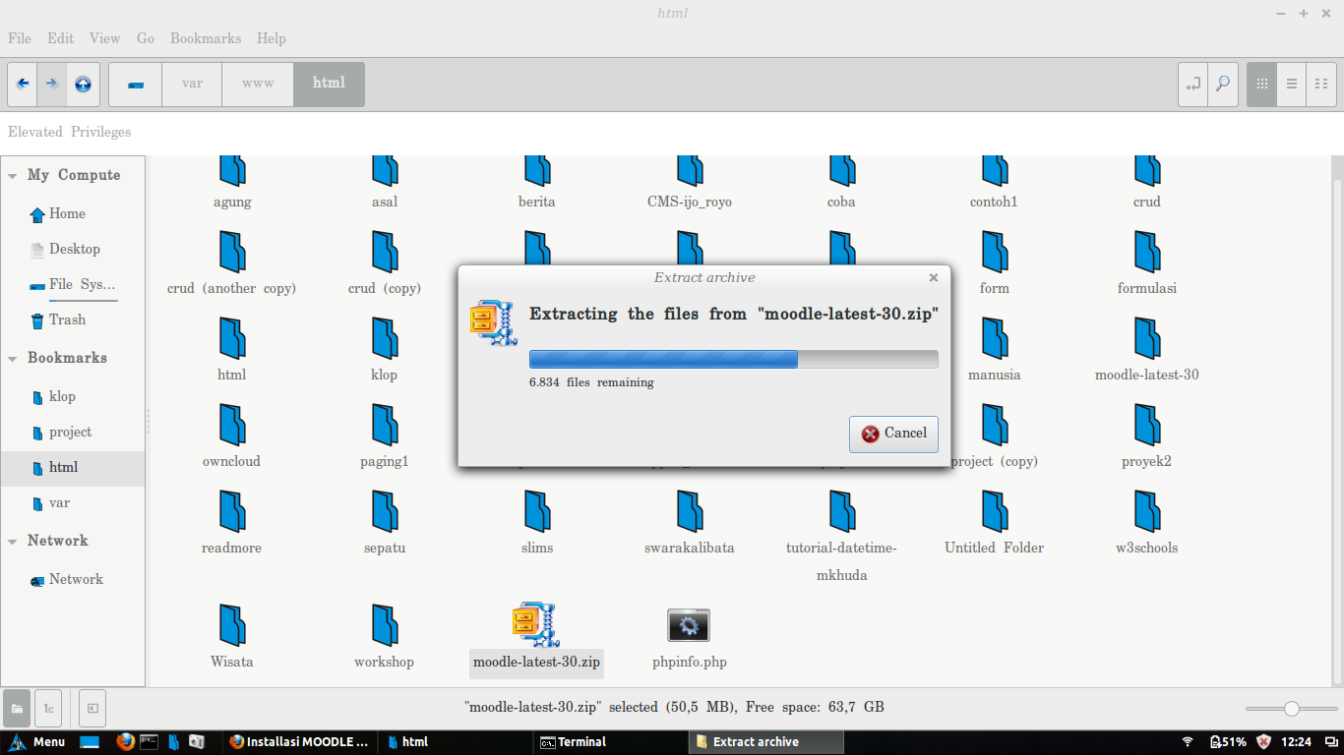This screenshot has height=755, width=1344.
Task: Select the slims folder
Action: pyautogui.click(x=537, y=511)
